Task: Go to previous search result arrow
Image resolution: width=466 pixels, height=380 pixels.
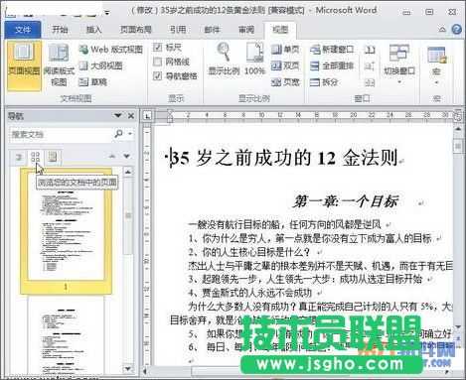Action: [112, 156]
